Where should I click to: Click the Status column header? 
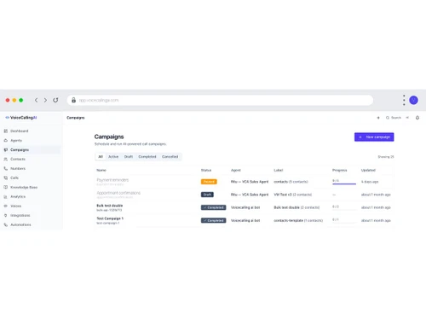206,170
